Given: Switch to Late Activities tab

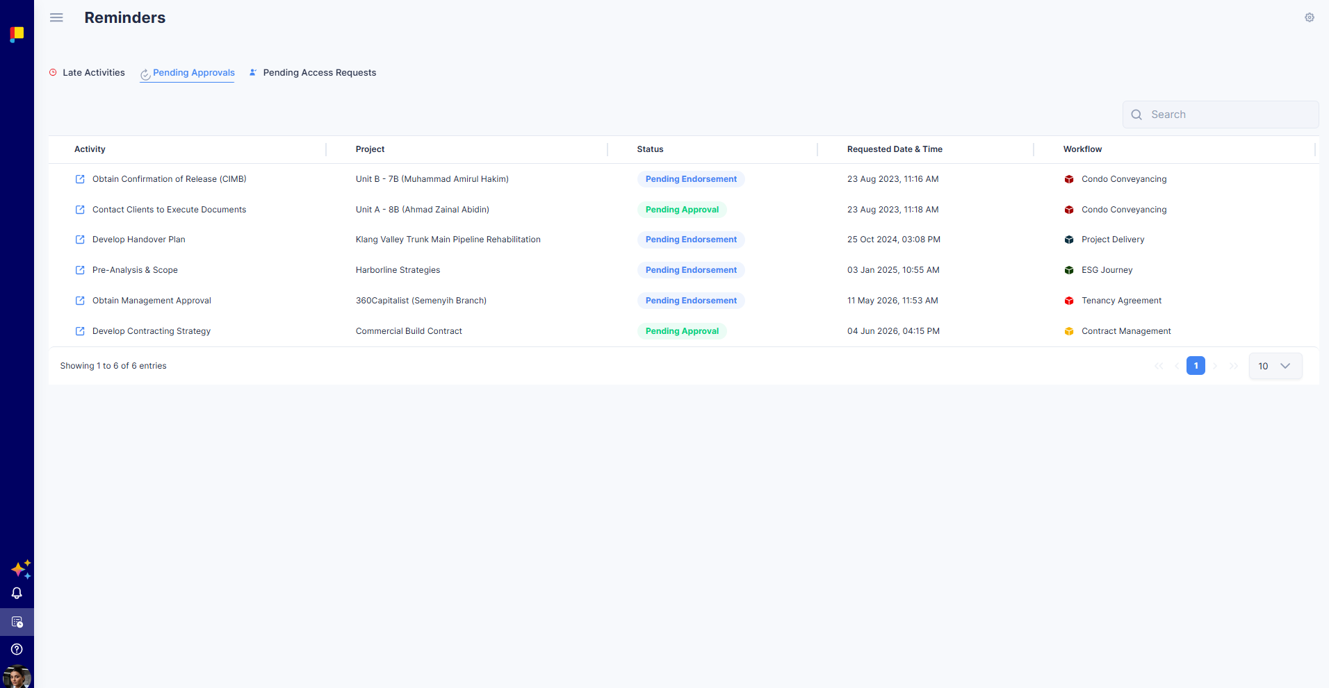Looking at the screenshot, I should pos(87,72).
